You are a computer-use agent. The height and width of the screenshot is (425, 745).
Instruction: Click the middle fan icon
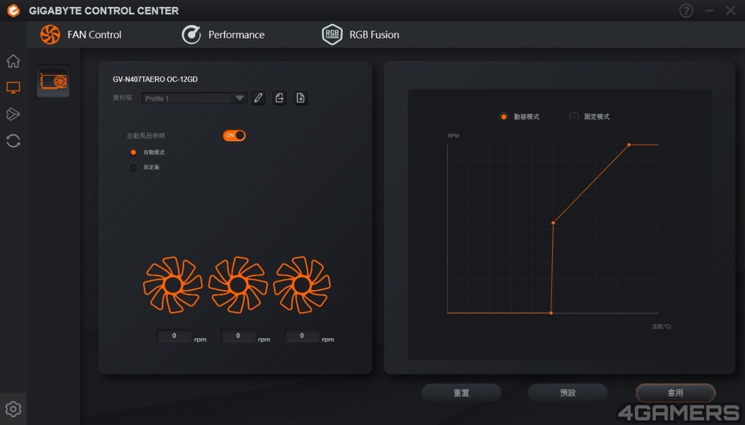pos(237,285)
